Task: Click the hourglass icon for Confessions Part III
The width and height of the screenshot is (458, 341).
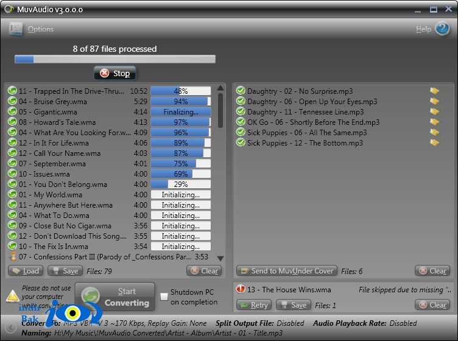Action: pyautogui.click(x=13, y=256)
